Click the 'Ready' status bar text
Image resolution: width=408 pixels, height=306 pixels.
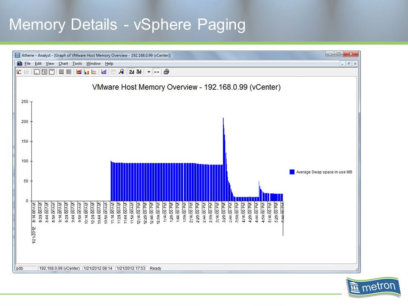[x=156, y=268]
